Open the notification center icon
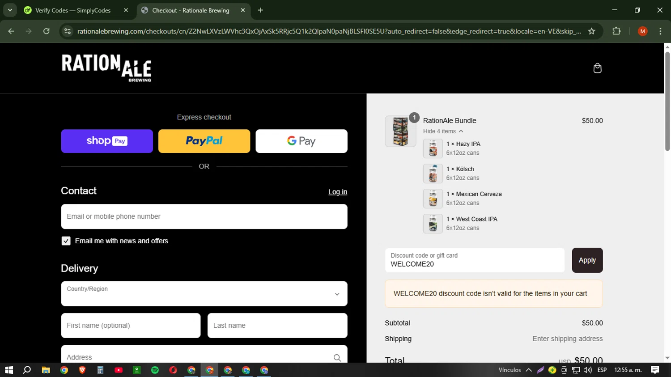Screen dimensions: 671x377 pyautogui.click(x=655, y=370)
